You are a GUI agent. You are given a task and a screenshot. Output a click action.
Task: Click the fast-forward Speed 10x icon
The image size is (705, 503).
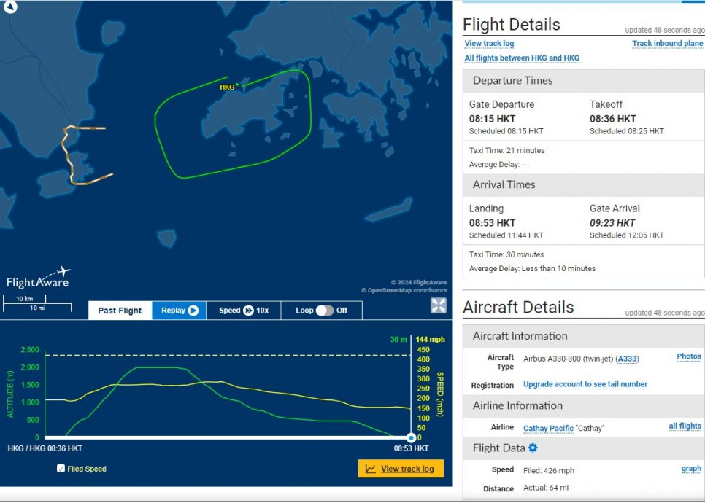coord(248,311)
